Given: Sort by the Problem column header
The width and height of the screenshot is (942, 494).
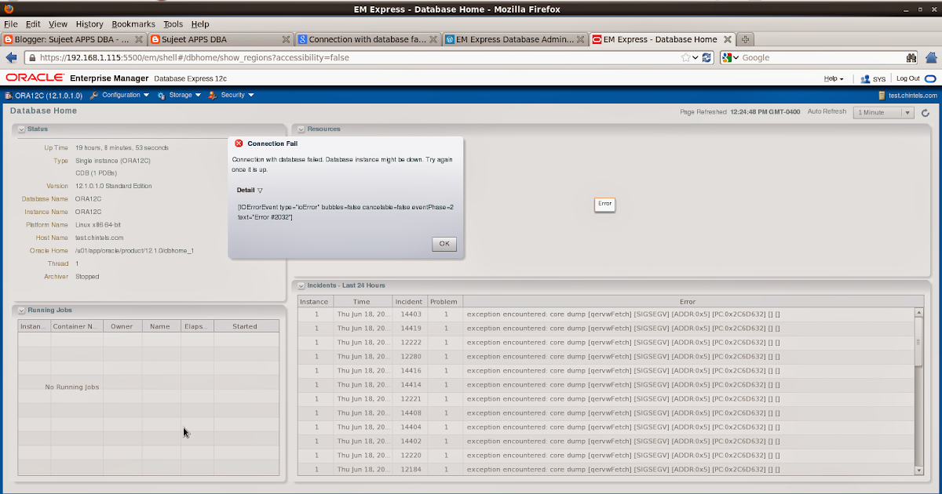Looking at the screenshot, I should pos(445,301).
